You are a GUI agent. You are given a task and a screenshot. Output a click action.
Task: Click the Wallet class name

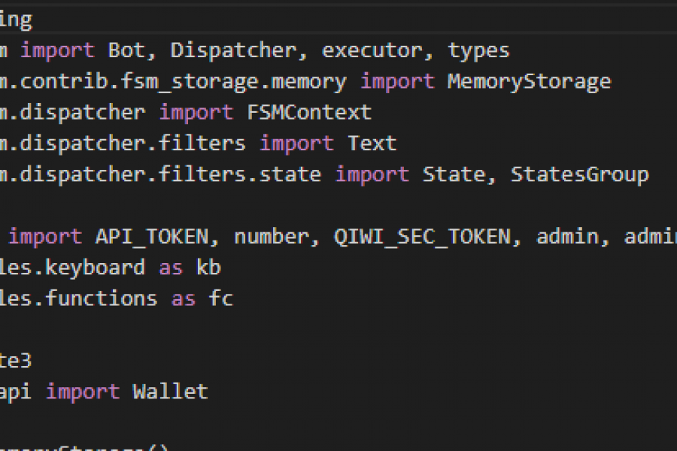(170, 392)
